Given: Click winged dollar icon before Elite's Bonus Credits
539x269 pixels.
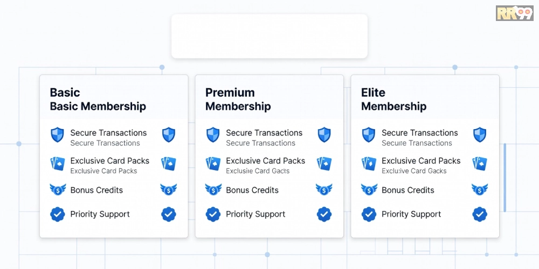Looking at the screenshot, I should [369, 189].
